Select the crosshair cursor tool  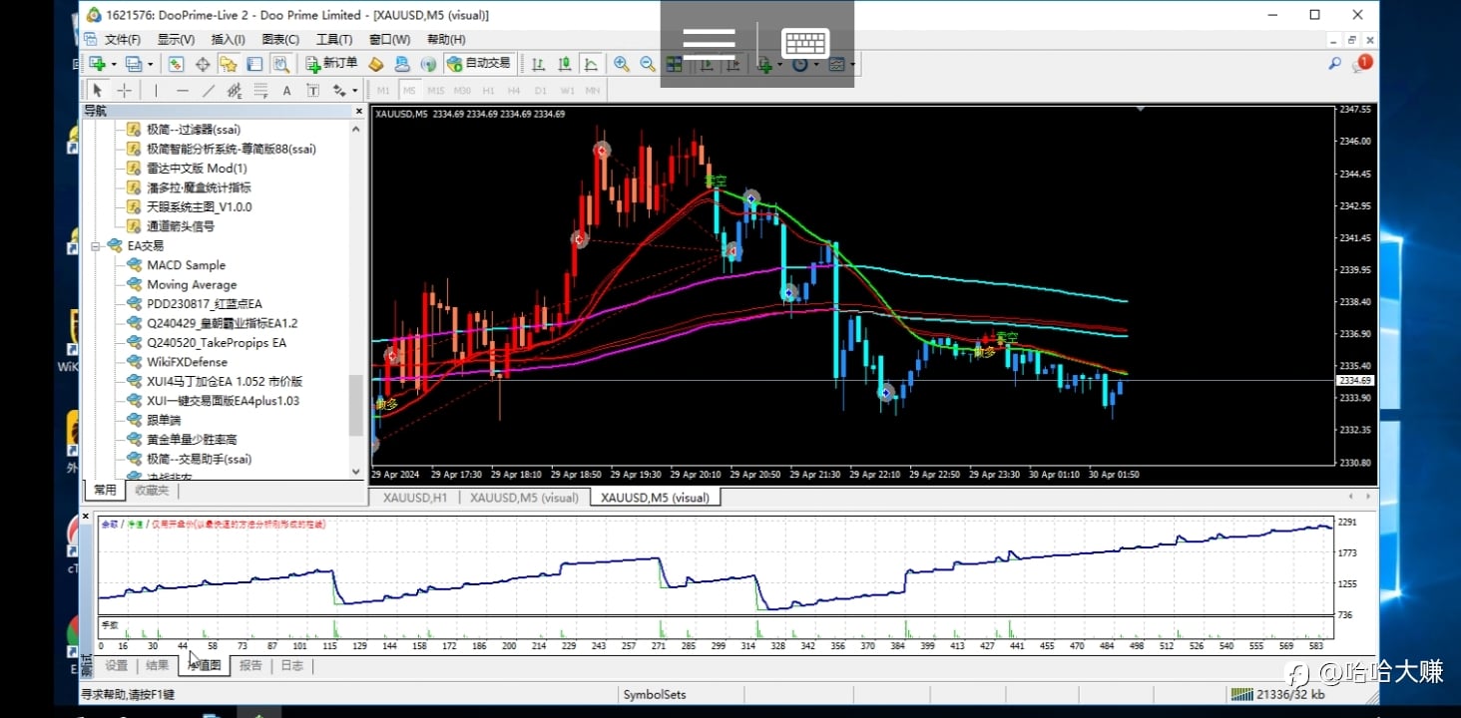pyautogui.click(x=124, y=91)
